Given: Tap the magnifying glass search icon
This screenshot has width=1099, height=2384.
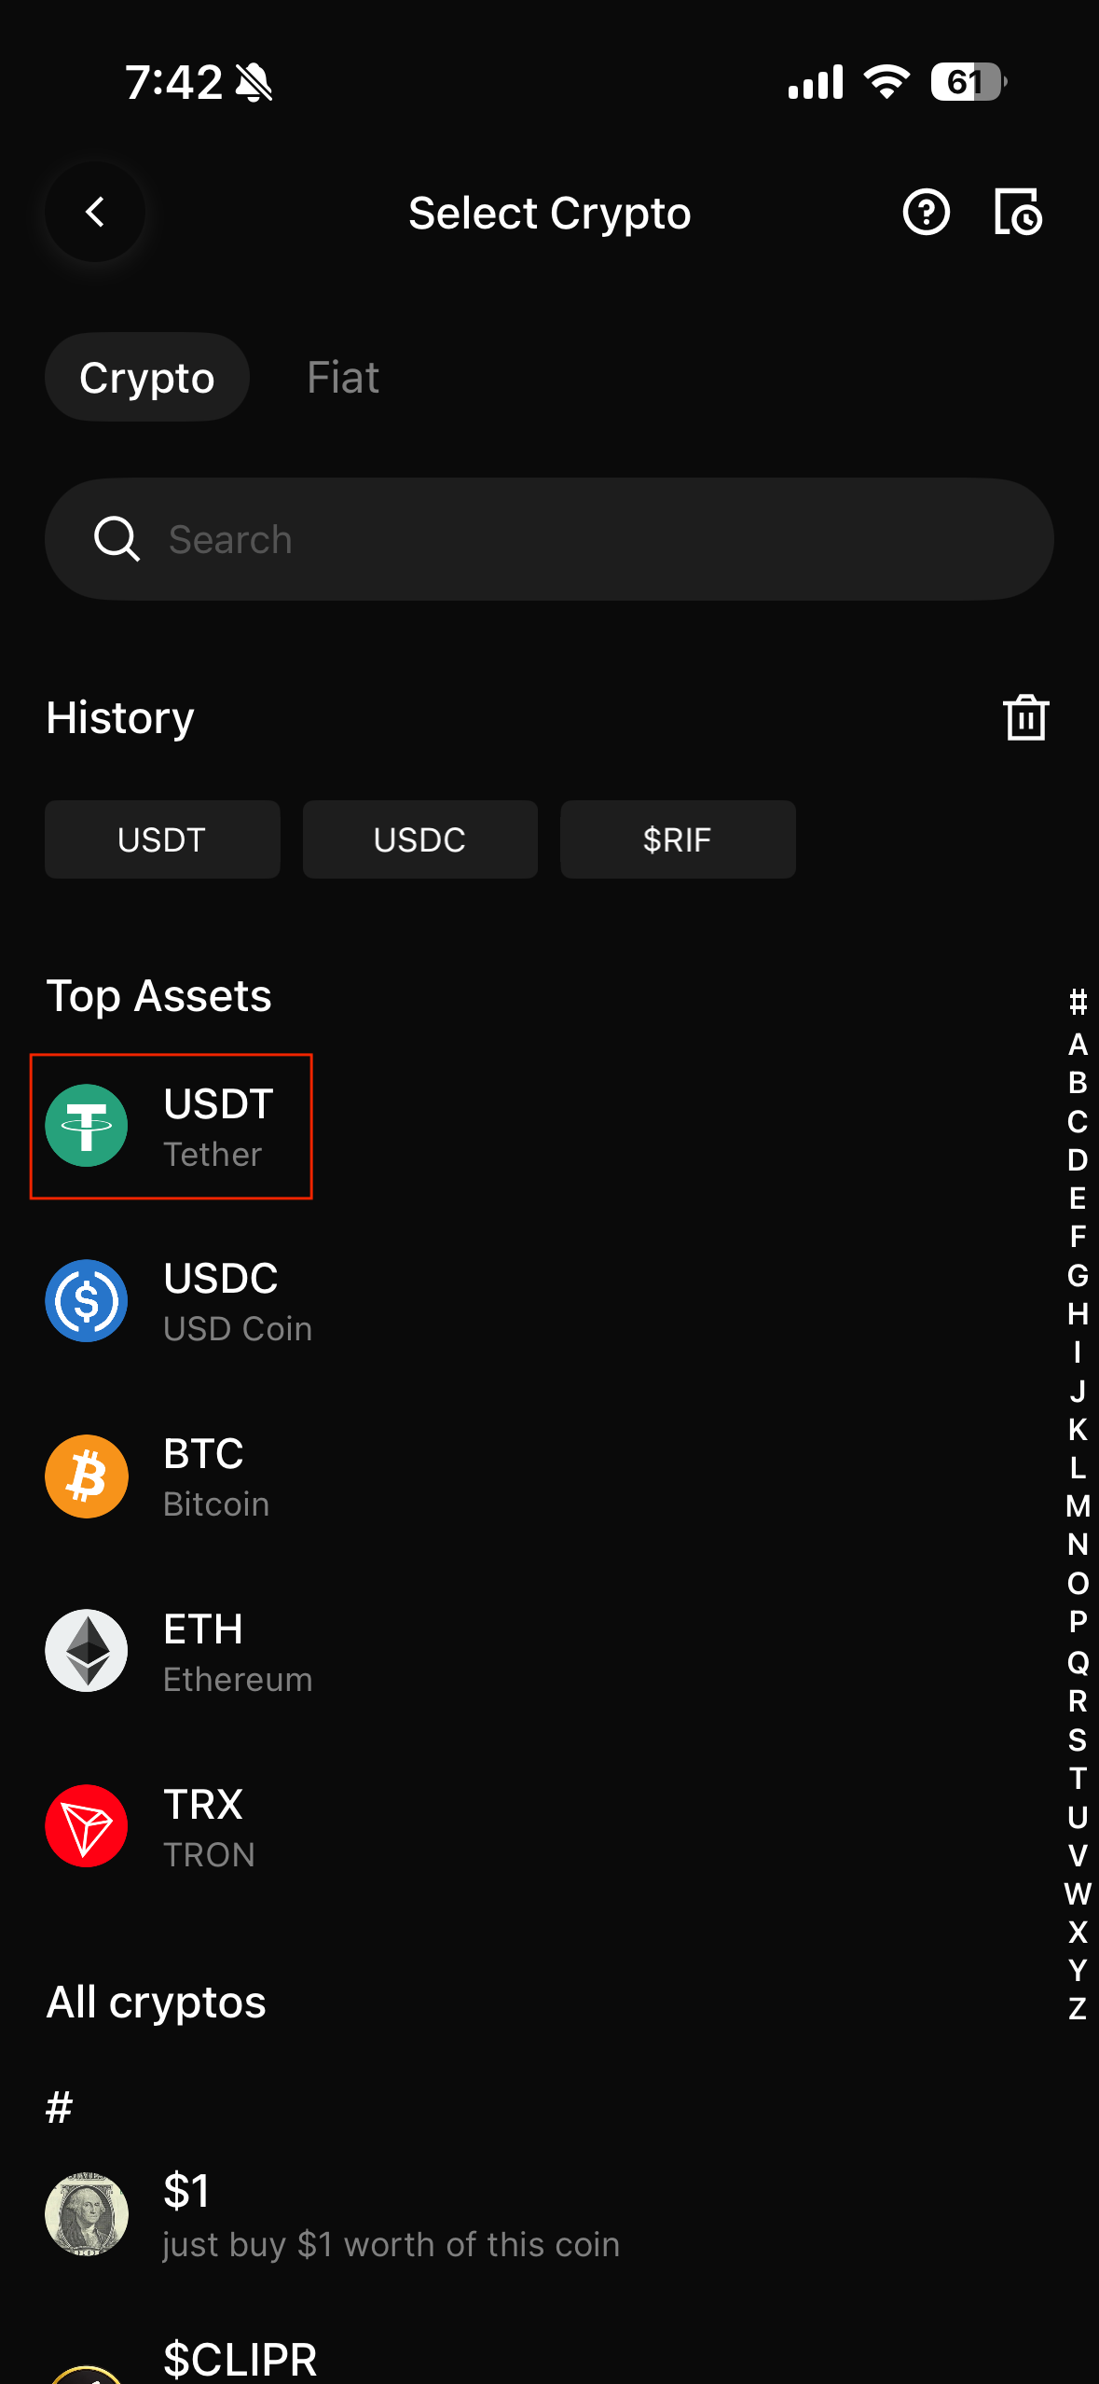Looking at the screenshot, I should click(x=117, y=539).
